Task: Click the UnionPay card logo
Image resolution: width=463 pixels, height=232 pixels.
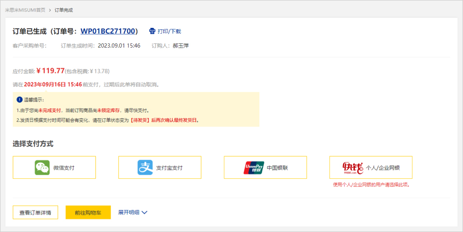Action: tap(253, 168)
